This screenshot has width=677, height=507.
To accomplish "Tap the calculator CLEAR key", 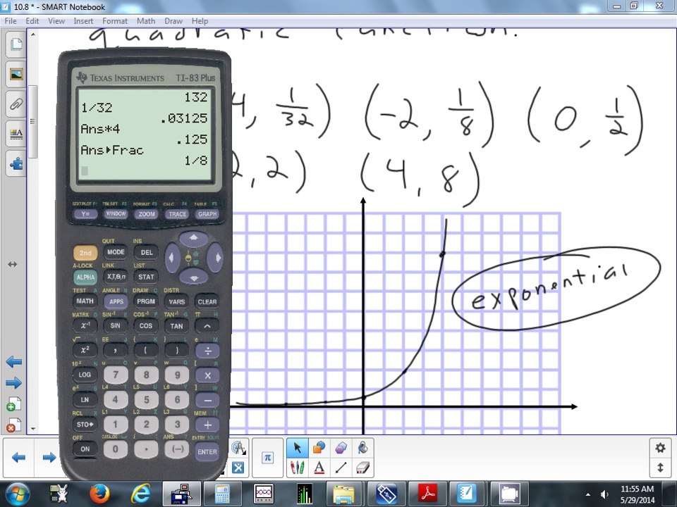I will 207,302.
